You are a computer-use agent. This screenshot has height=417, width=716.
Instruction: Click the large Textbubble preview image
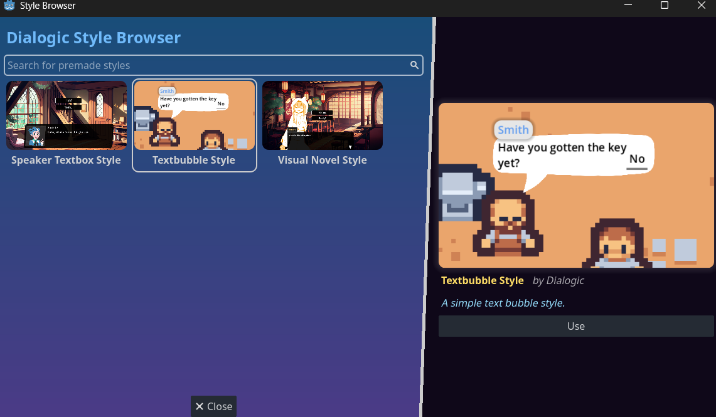click(x=576, y=186)
